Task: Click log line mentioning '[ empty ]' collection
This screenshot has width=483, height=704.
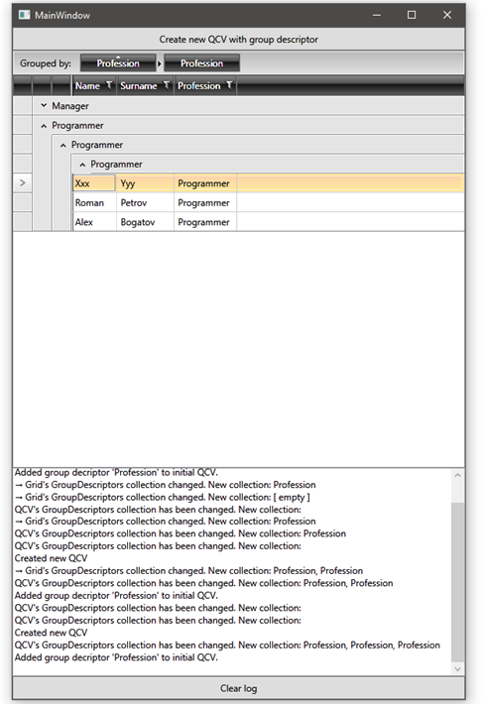Action: tap(162, 497)
